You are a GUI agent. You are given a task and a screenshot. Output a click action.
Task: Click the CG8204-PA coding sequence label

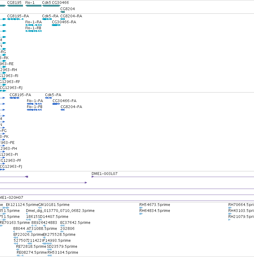tap(71, 107)
